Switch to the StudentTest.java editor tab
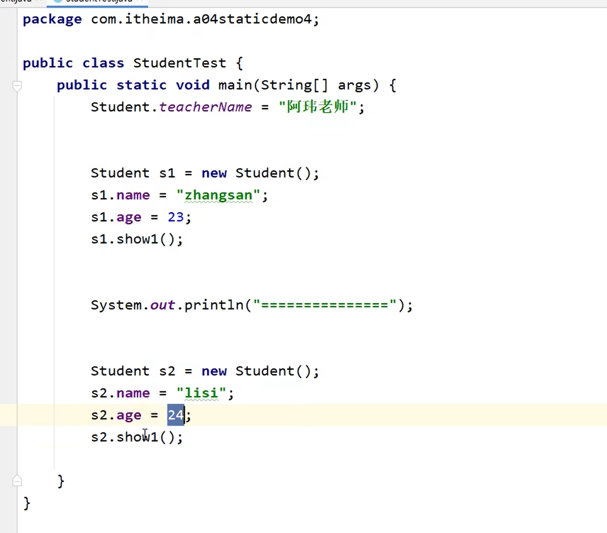The image size is (607, 533). point(97,2)
